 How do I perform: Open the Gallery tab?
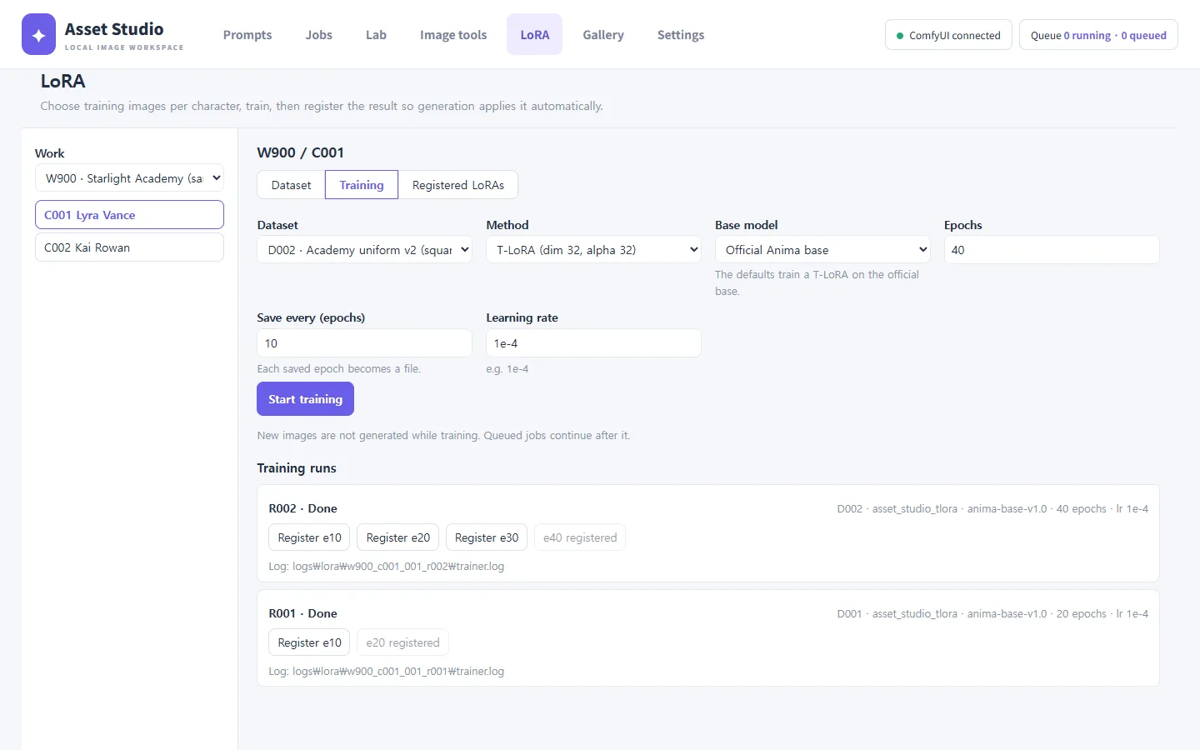point(603,35)
